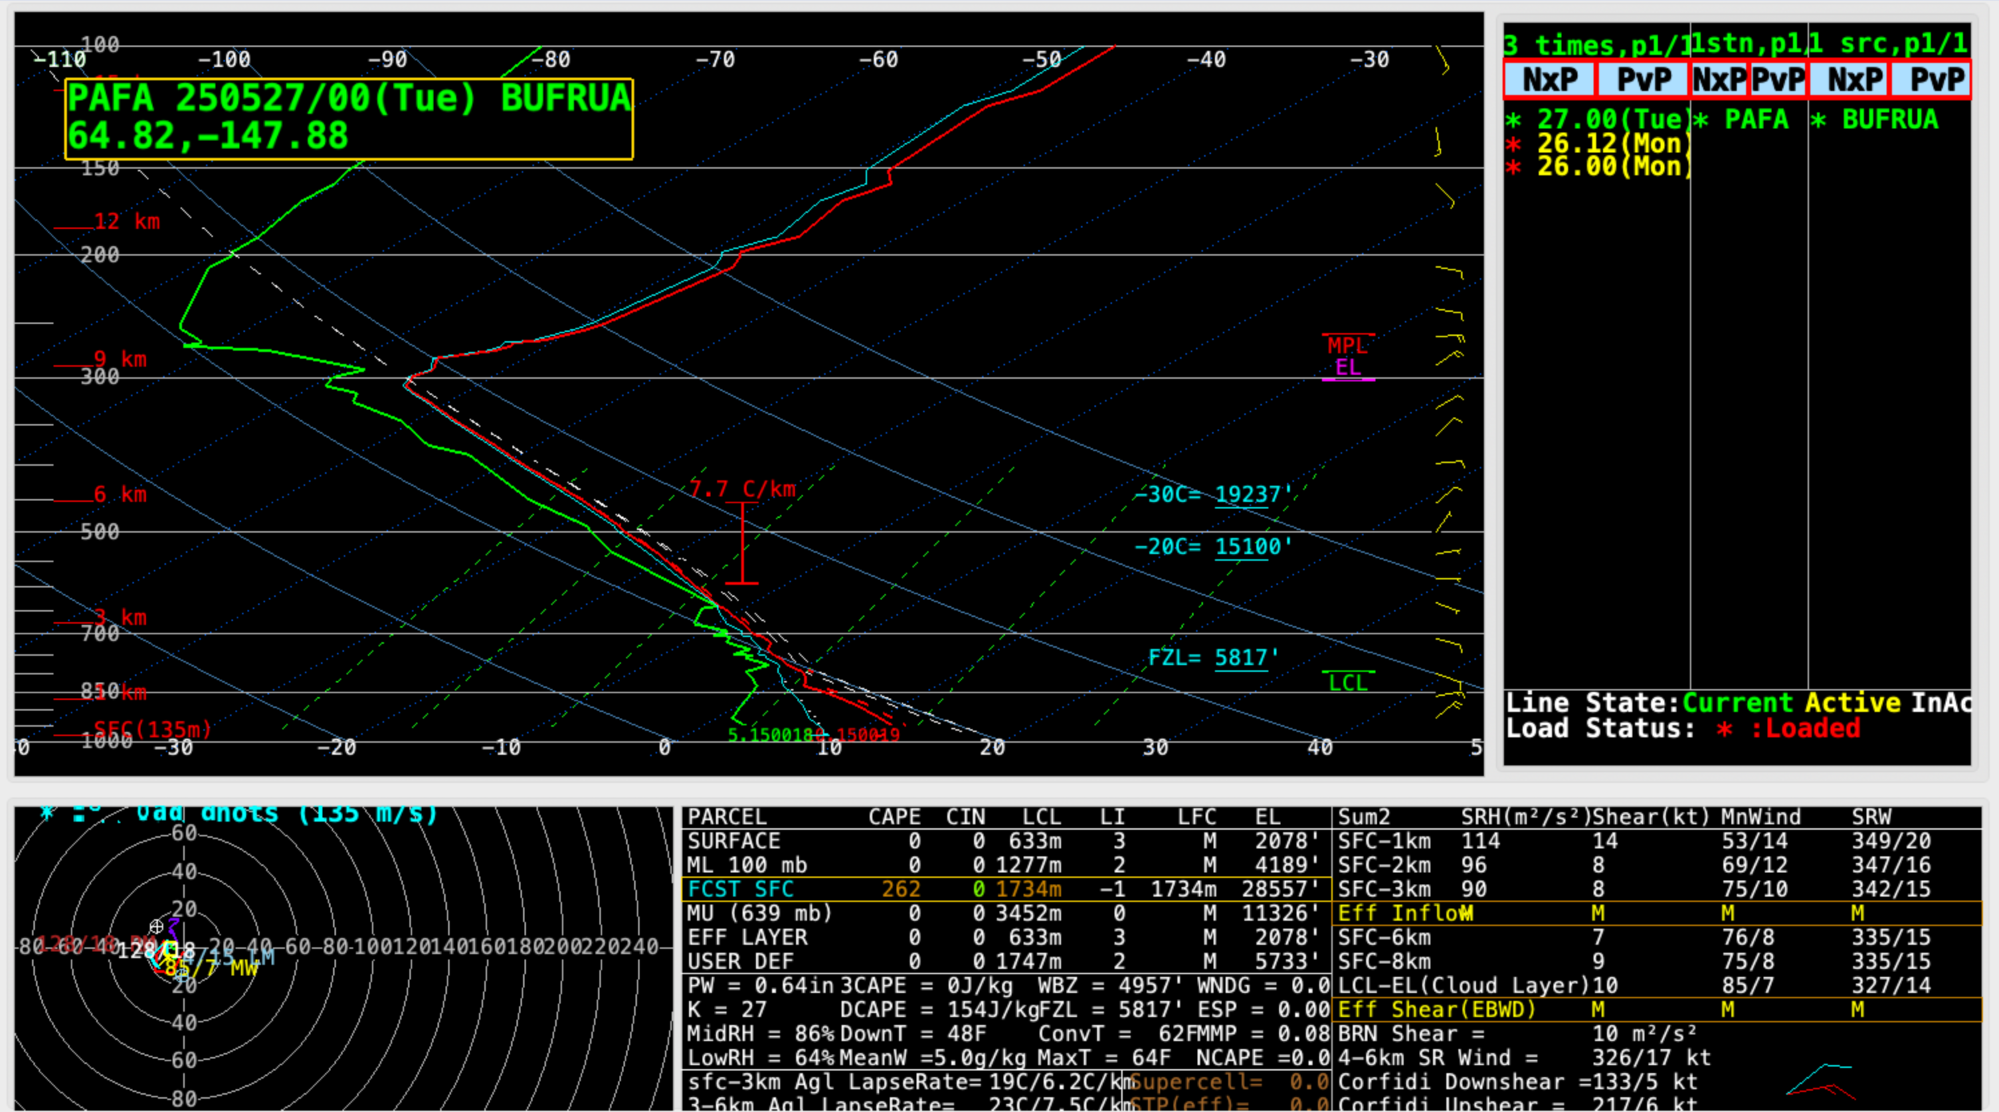Select the PAFA station entry in the list
1999x1112 pixels.
[x=1742, y=120]
